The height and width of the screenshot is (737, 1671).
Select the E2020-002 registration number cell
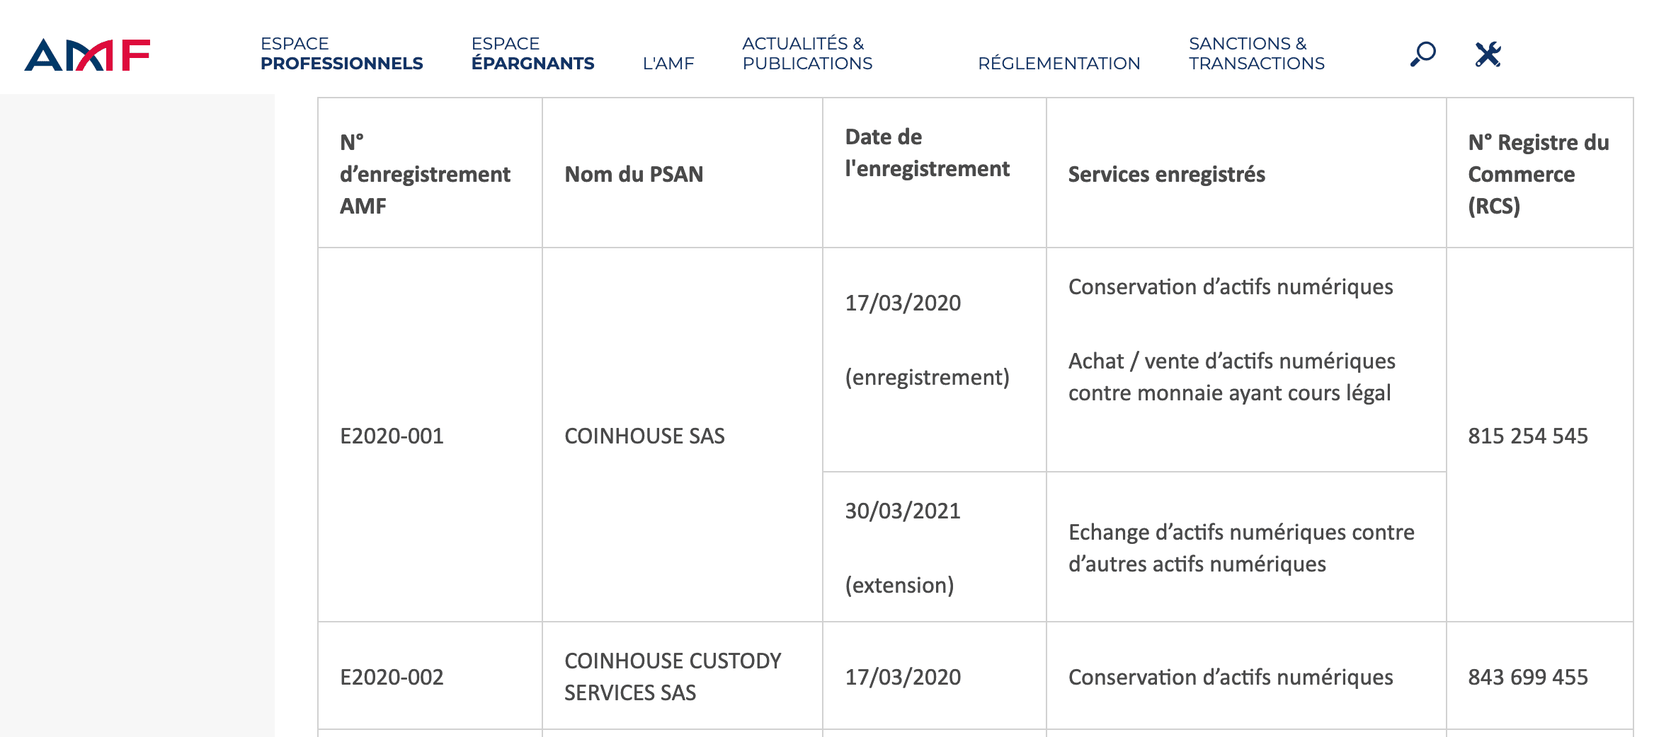click(392, 677)
